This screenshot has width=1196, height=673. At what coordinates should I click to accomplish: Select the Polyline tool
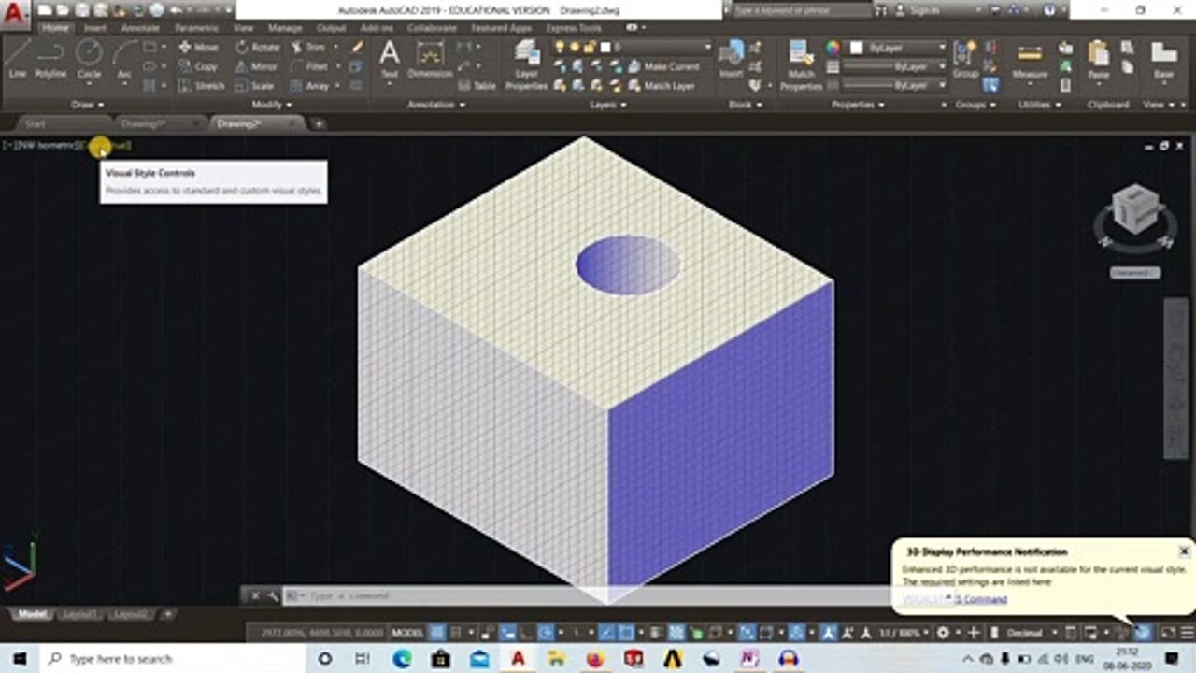pos(50,58)
